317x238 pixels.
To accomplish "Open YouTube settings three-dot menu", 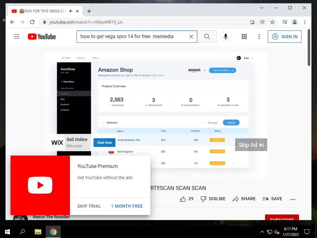I will pos(259,37).
